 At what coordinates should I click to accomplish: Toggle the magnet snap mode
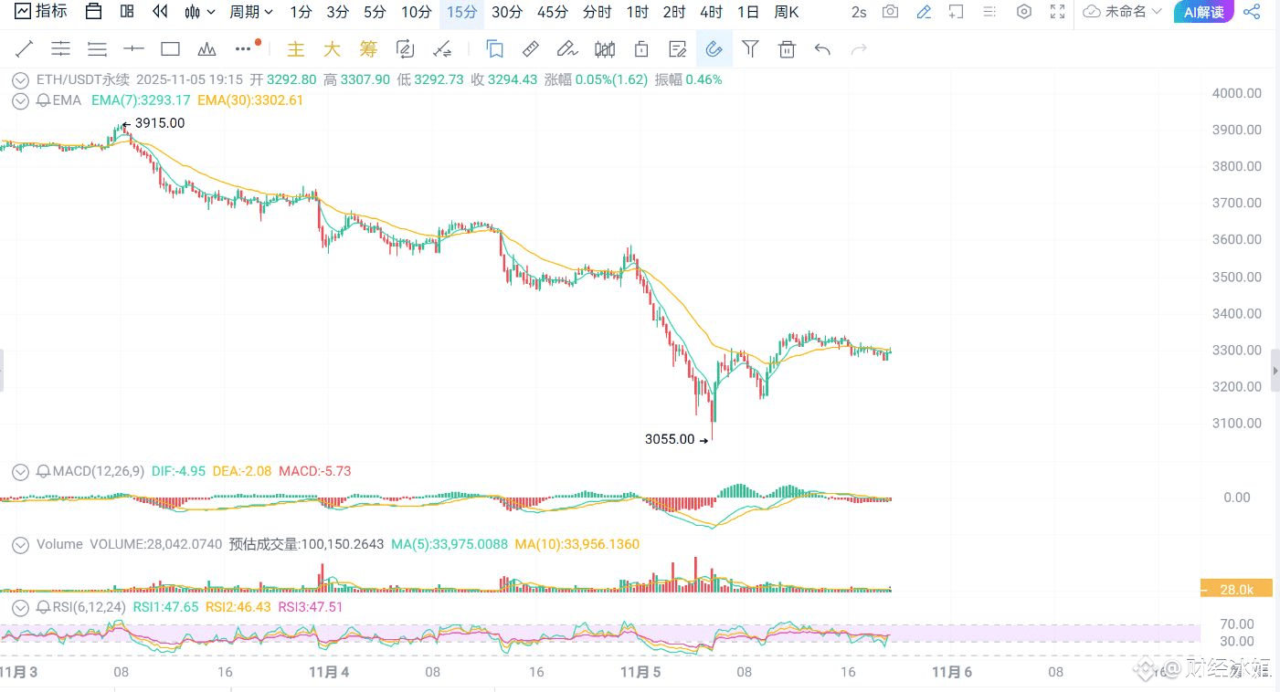tap(714, 48)
